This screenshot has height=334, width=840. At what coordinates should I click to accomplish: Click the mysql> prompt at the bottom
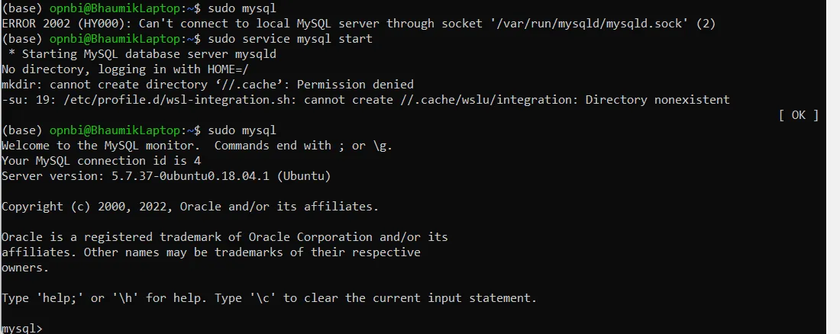pyautogui.click(x=22, y=328)
